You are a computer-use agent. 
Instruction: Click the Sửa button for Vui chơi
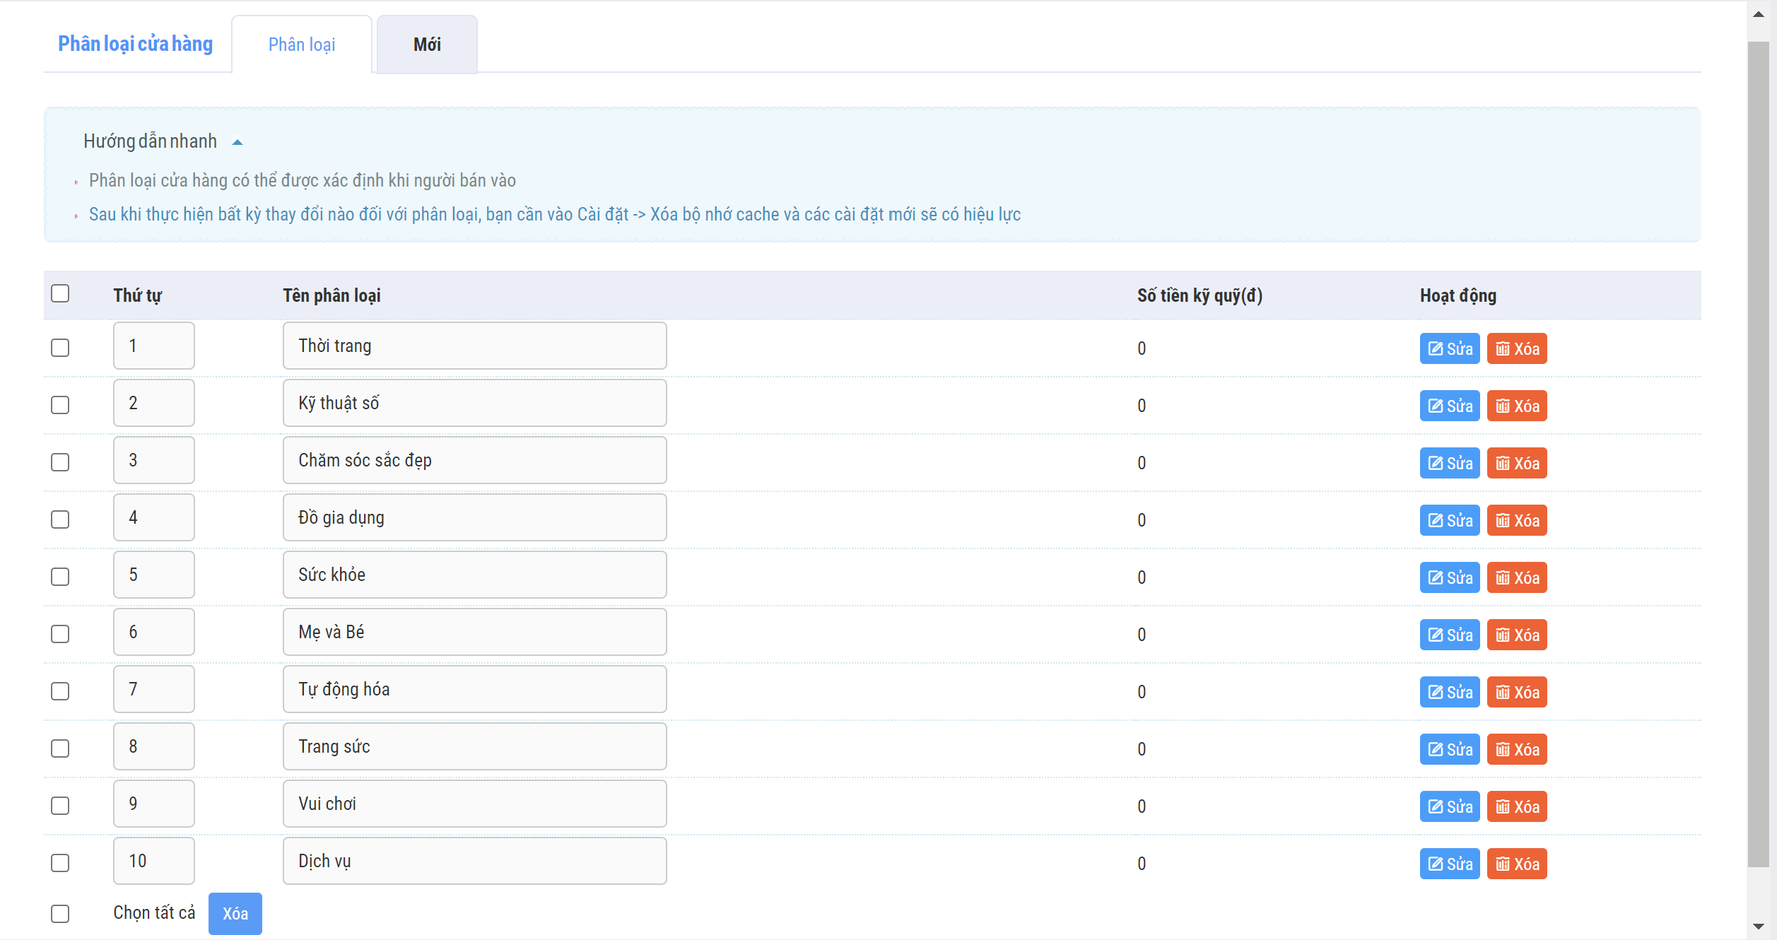pyautogui.click(x=1449, y=807)
